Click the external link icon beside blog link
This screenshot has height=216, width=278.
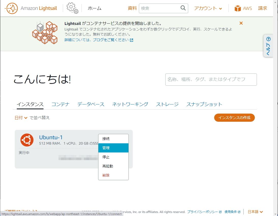(x=131, y=40)
